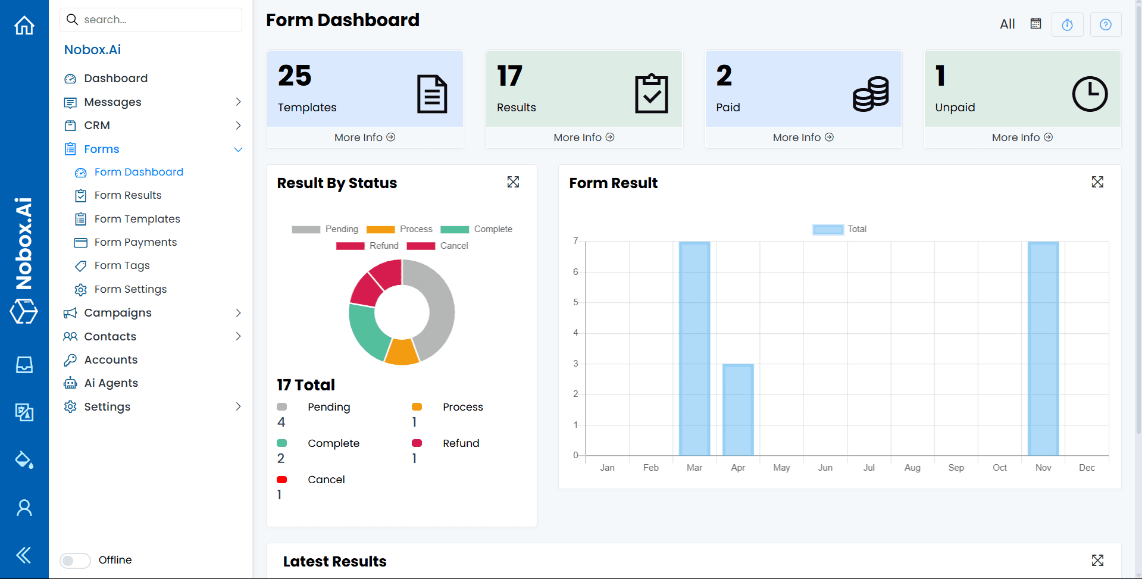The image size is (1142, 579).
Task: Open the inbox tray icon
Action: (x=24, y=364)
